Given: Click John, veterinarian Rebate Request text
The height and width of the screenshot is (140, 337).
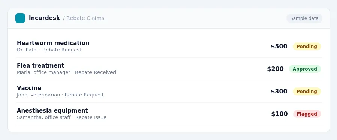Looking at the screenshot, I should pyautogui.click(x=60, y=95).
